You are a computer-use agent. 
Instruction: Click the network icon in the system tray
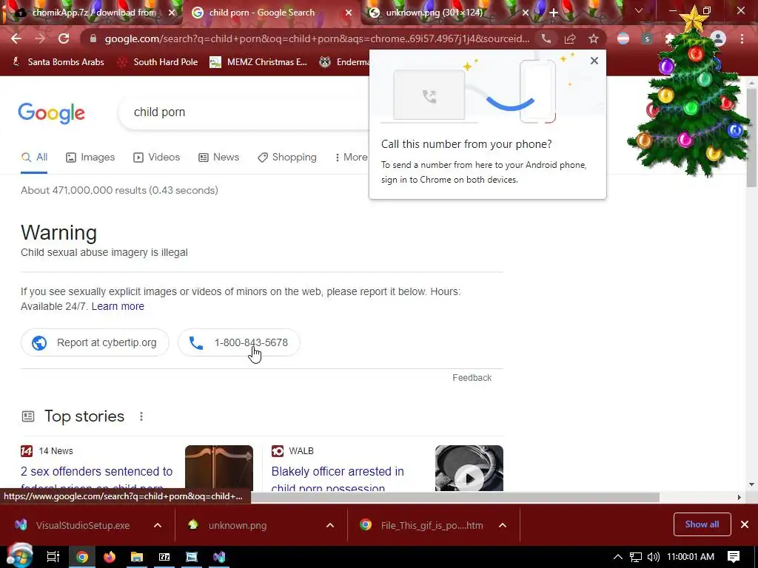click(636, 557)
